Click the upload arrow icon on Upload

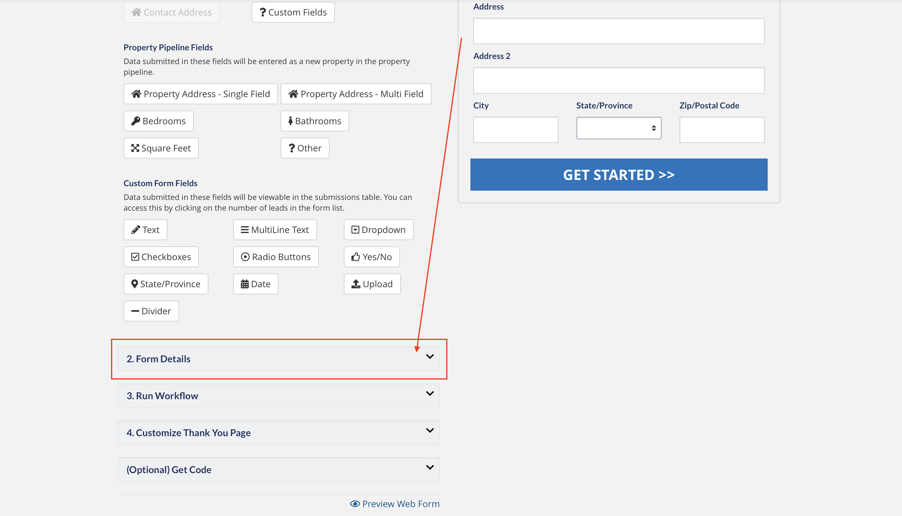[356, 284]
